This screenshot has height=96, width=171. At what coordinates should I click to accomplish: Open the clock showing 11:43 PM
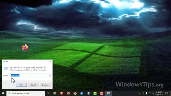point(159,93)
